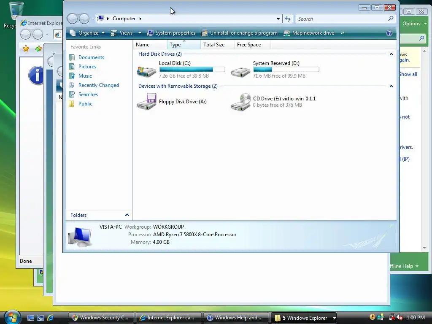Click Uninstall or change a program
432x324 pixels.
click(x=240, y=33)
